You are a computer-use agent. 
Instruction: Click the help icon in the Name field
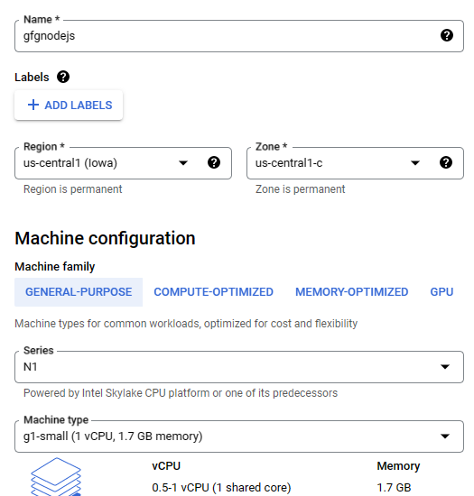446,35
